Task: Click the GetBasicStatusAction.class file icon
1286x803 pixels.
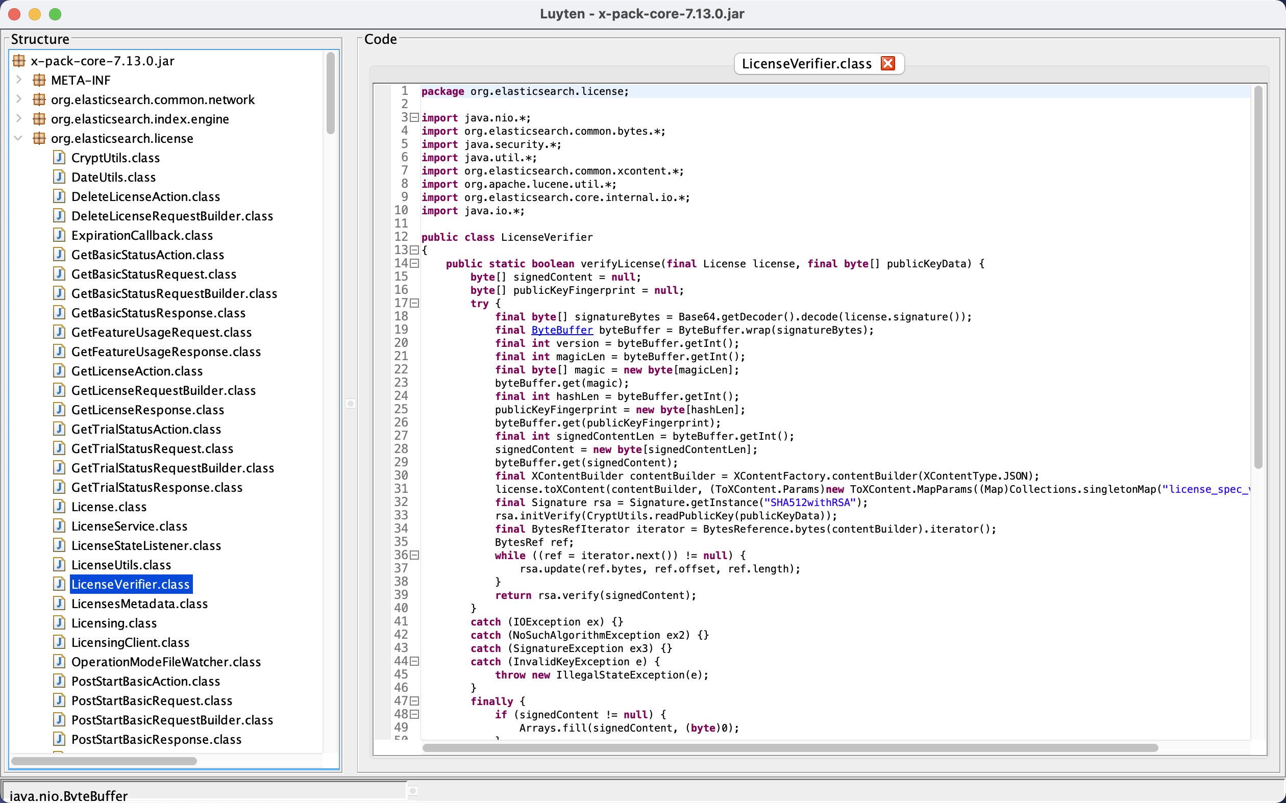Action: (x=60, y=255)
